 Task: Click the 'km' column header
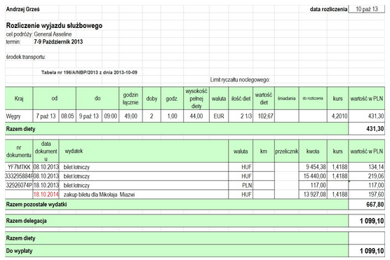(264, 151)
